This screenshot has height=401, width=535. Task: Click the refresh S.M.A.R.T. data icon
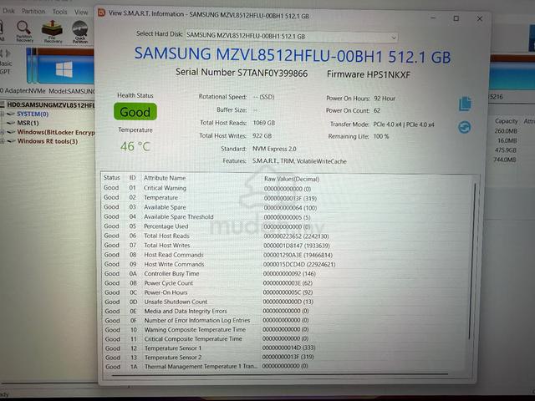[464, 127]
